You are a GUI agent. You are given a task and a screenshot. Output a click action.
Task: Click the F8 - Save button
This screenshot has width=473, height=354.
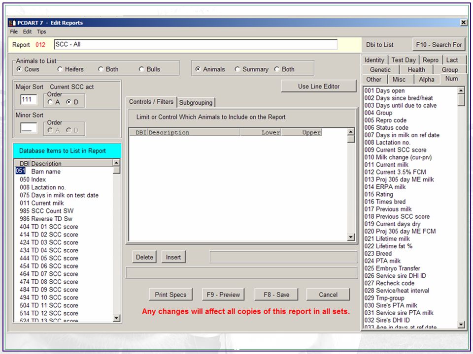tap(276, 295)
